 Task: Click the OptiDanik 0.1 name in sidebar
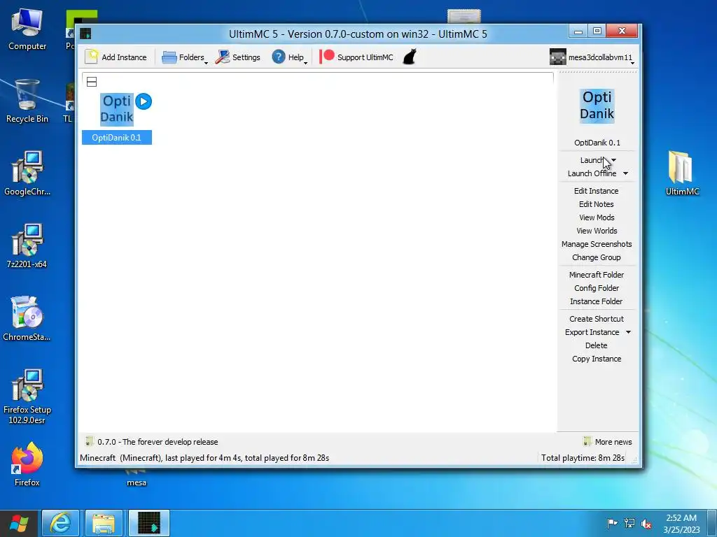pyautogui.click(x=597, y=143)
